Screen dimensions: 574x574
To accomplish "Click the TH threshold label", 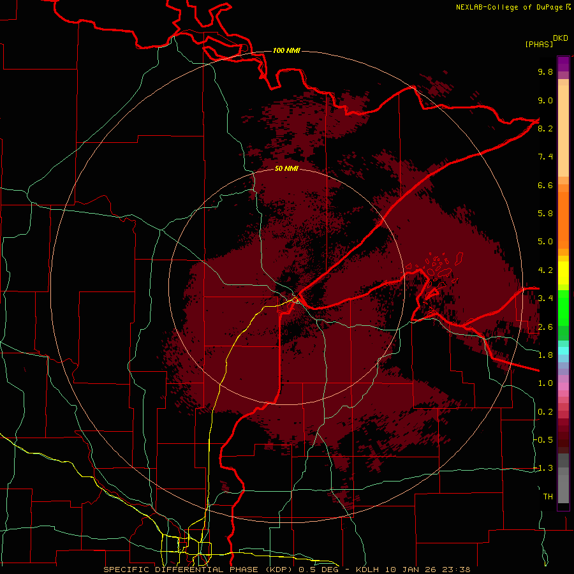I will (x=548, y=497).
